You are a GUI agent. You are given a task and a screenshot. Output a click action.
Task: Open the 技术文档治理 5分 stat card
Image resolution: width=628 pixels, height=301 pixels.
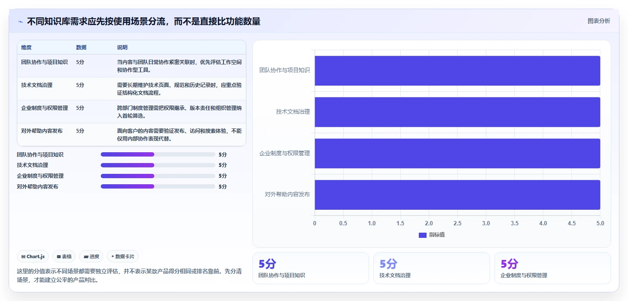click(432, 268)
